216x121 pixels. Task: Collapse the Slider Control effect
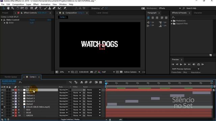[x=2, y=20]
